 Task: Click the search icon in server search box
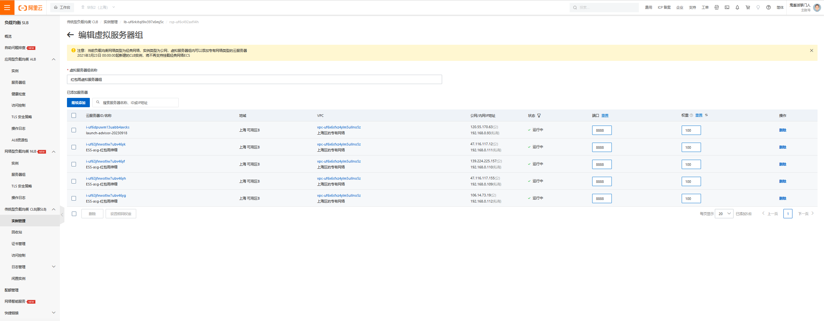[x=98, y=102]
